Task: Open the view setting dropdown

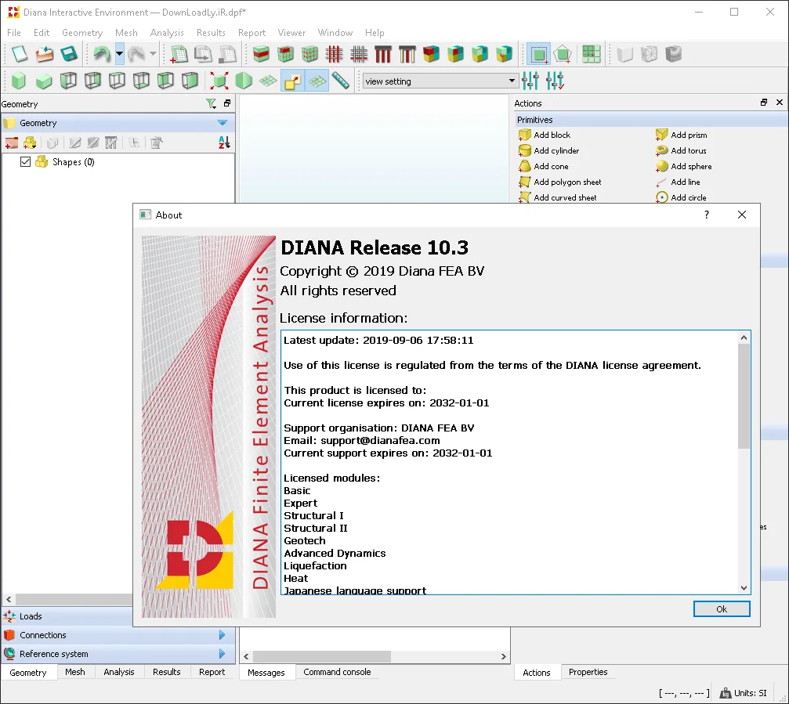Action: (440, 81)
